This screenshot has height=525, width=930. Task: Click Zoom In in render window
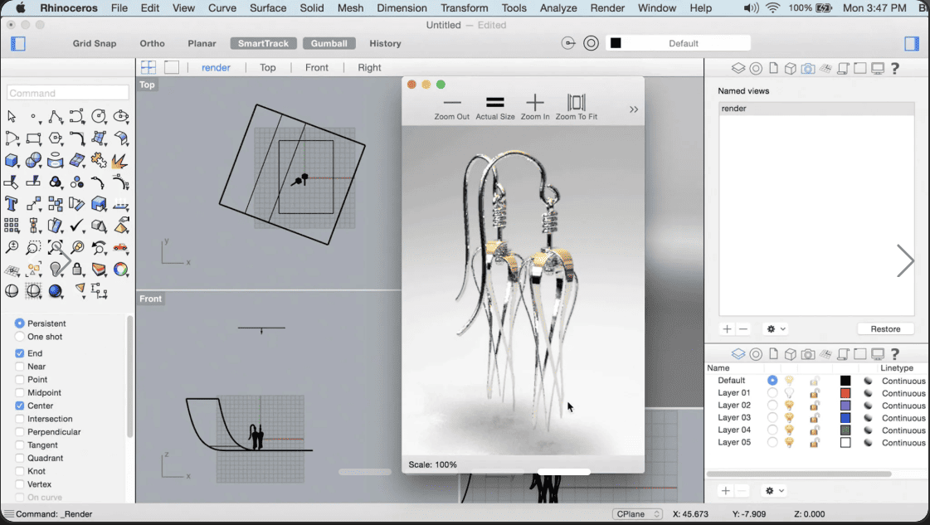[535, 107]
